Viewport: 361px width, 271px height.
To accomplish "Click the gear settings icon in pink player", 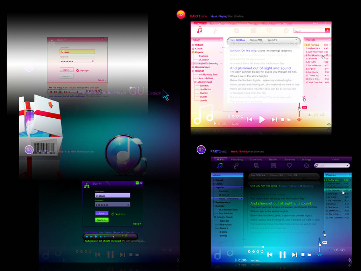I will (286, 30).
